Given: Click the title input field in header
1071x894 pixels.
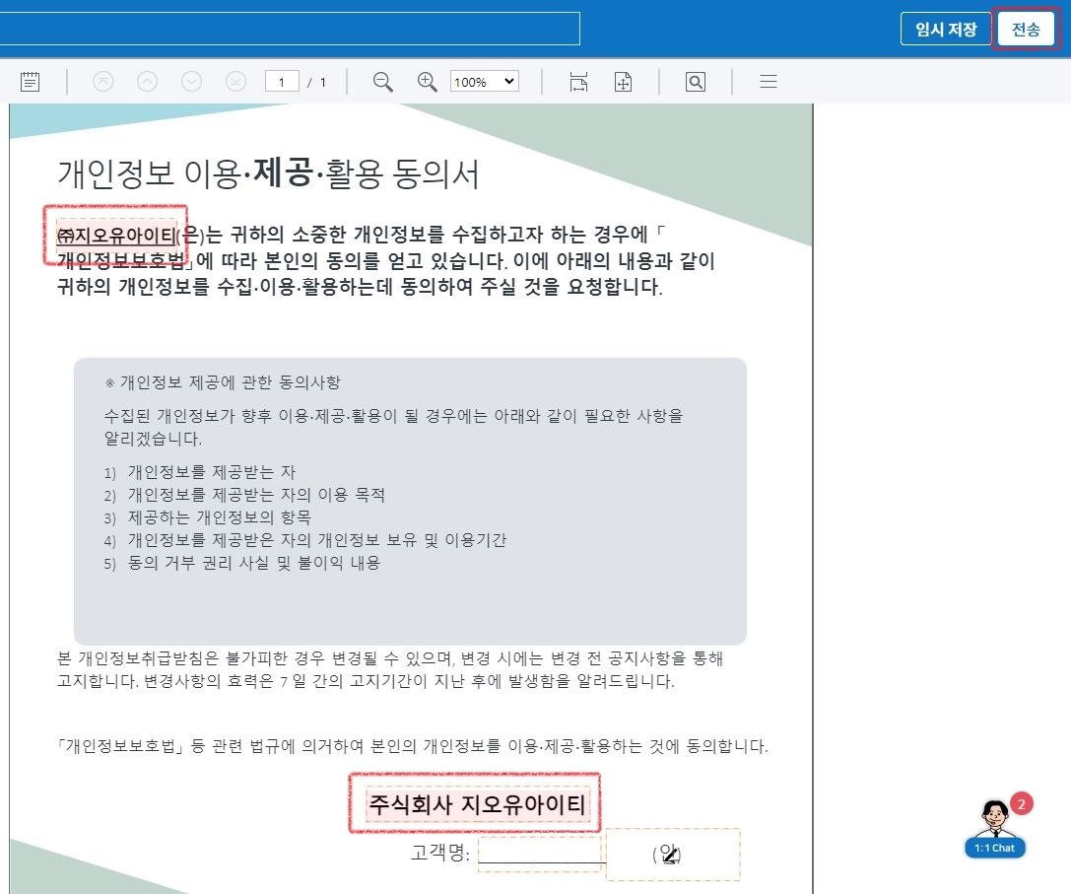Looking at the screenshot, I should coord(290,29).
